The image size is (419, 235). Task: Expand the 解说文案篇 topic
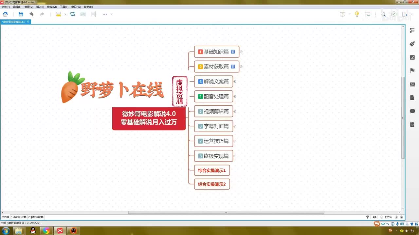coord(235,82)
